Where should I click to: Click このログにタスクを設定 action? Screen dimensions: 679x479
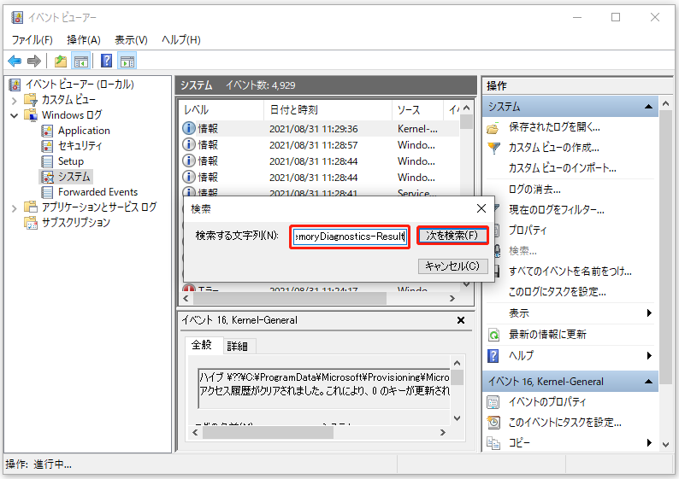point(557,292)
